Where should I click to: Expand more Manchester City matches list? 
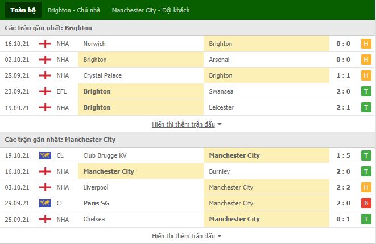[x=183, y=236]
